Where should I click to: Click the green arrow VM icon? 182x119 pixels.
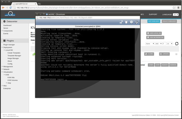34,54
